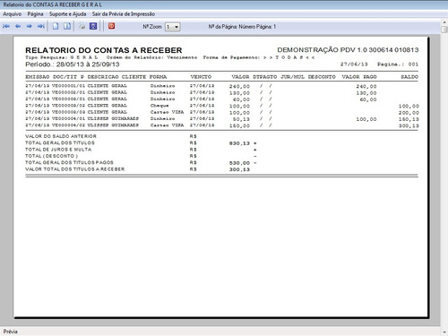Go to the next page arrow
Viewport: 448px width, 336px height.
pos(30,26)
